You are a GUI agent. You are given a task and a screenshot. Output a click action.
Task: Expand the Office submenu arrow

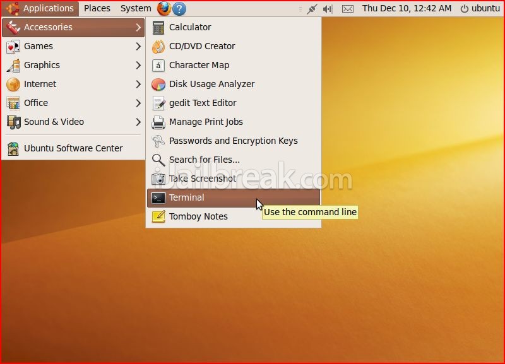click(x=138, y=103)
